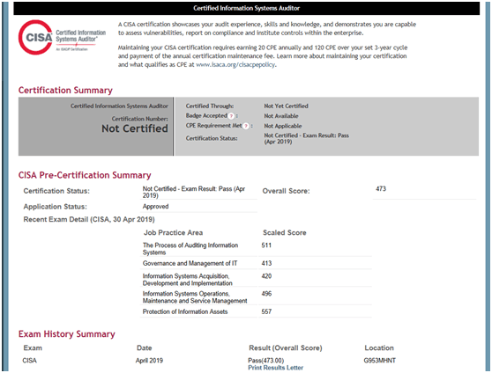The image size is (492, 373).
Task: Click the April 2019 exam date
Action: click(x=149, y=361)
